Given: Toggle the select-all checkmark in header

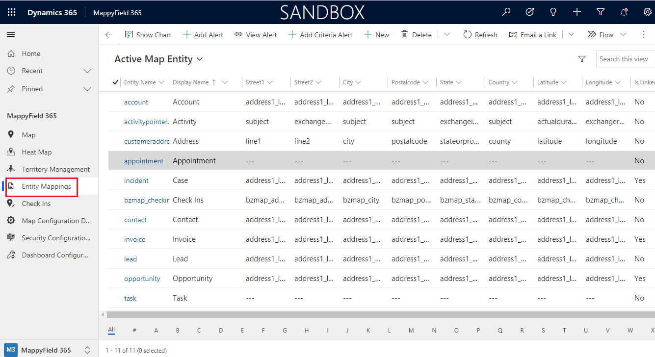Looking at the screenshot, I should click(x=115, y=82).
